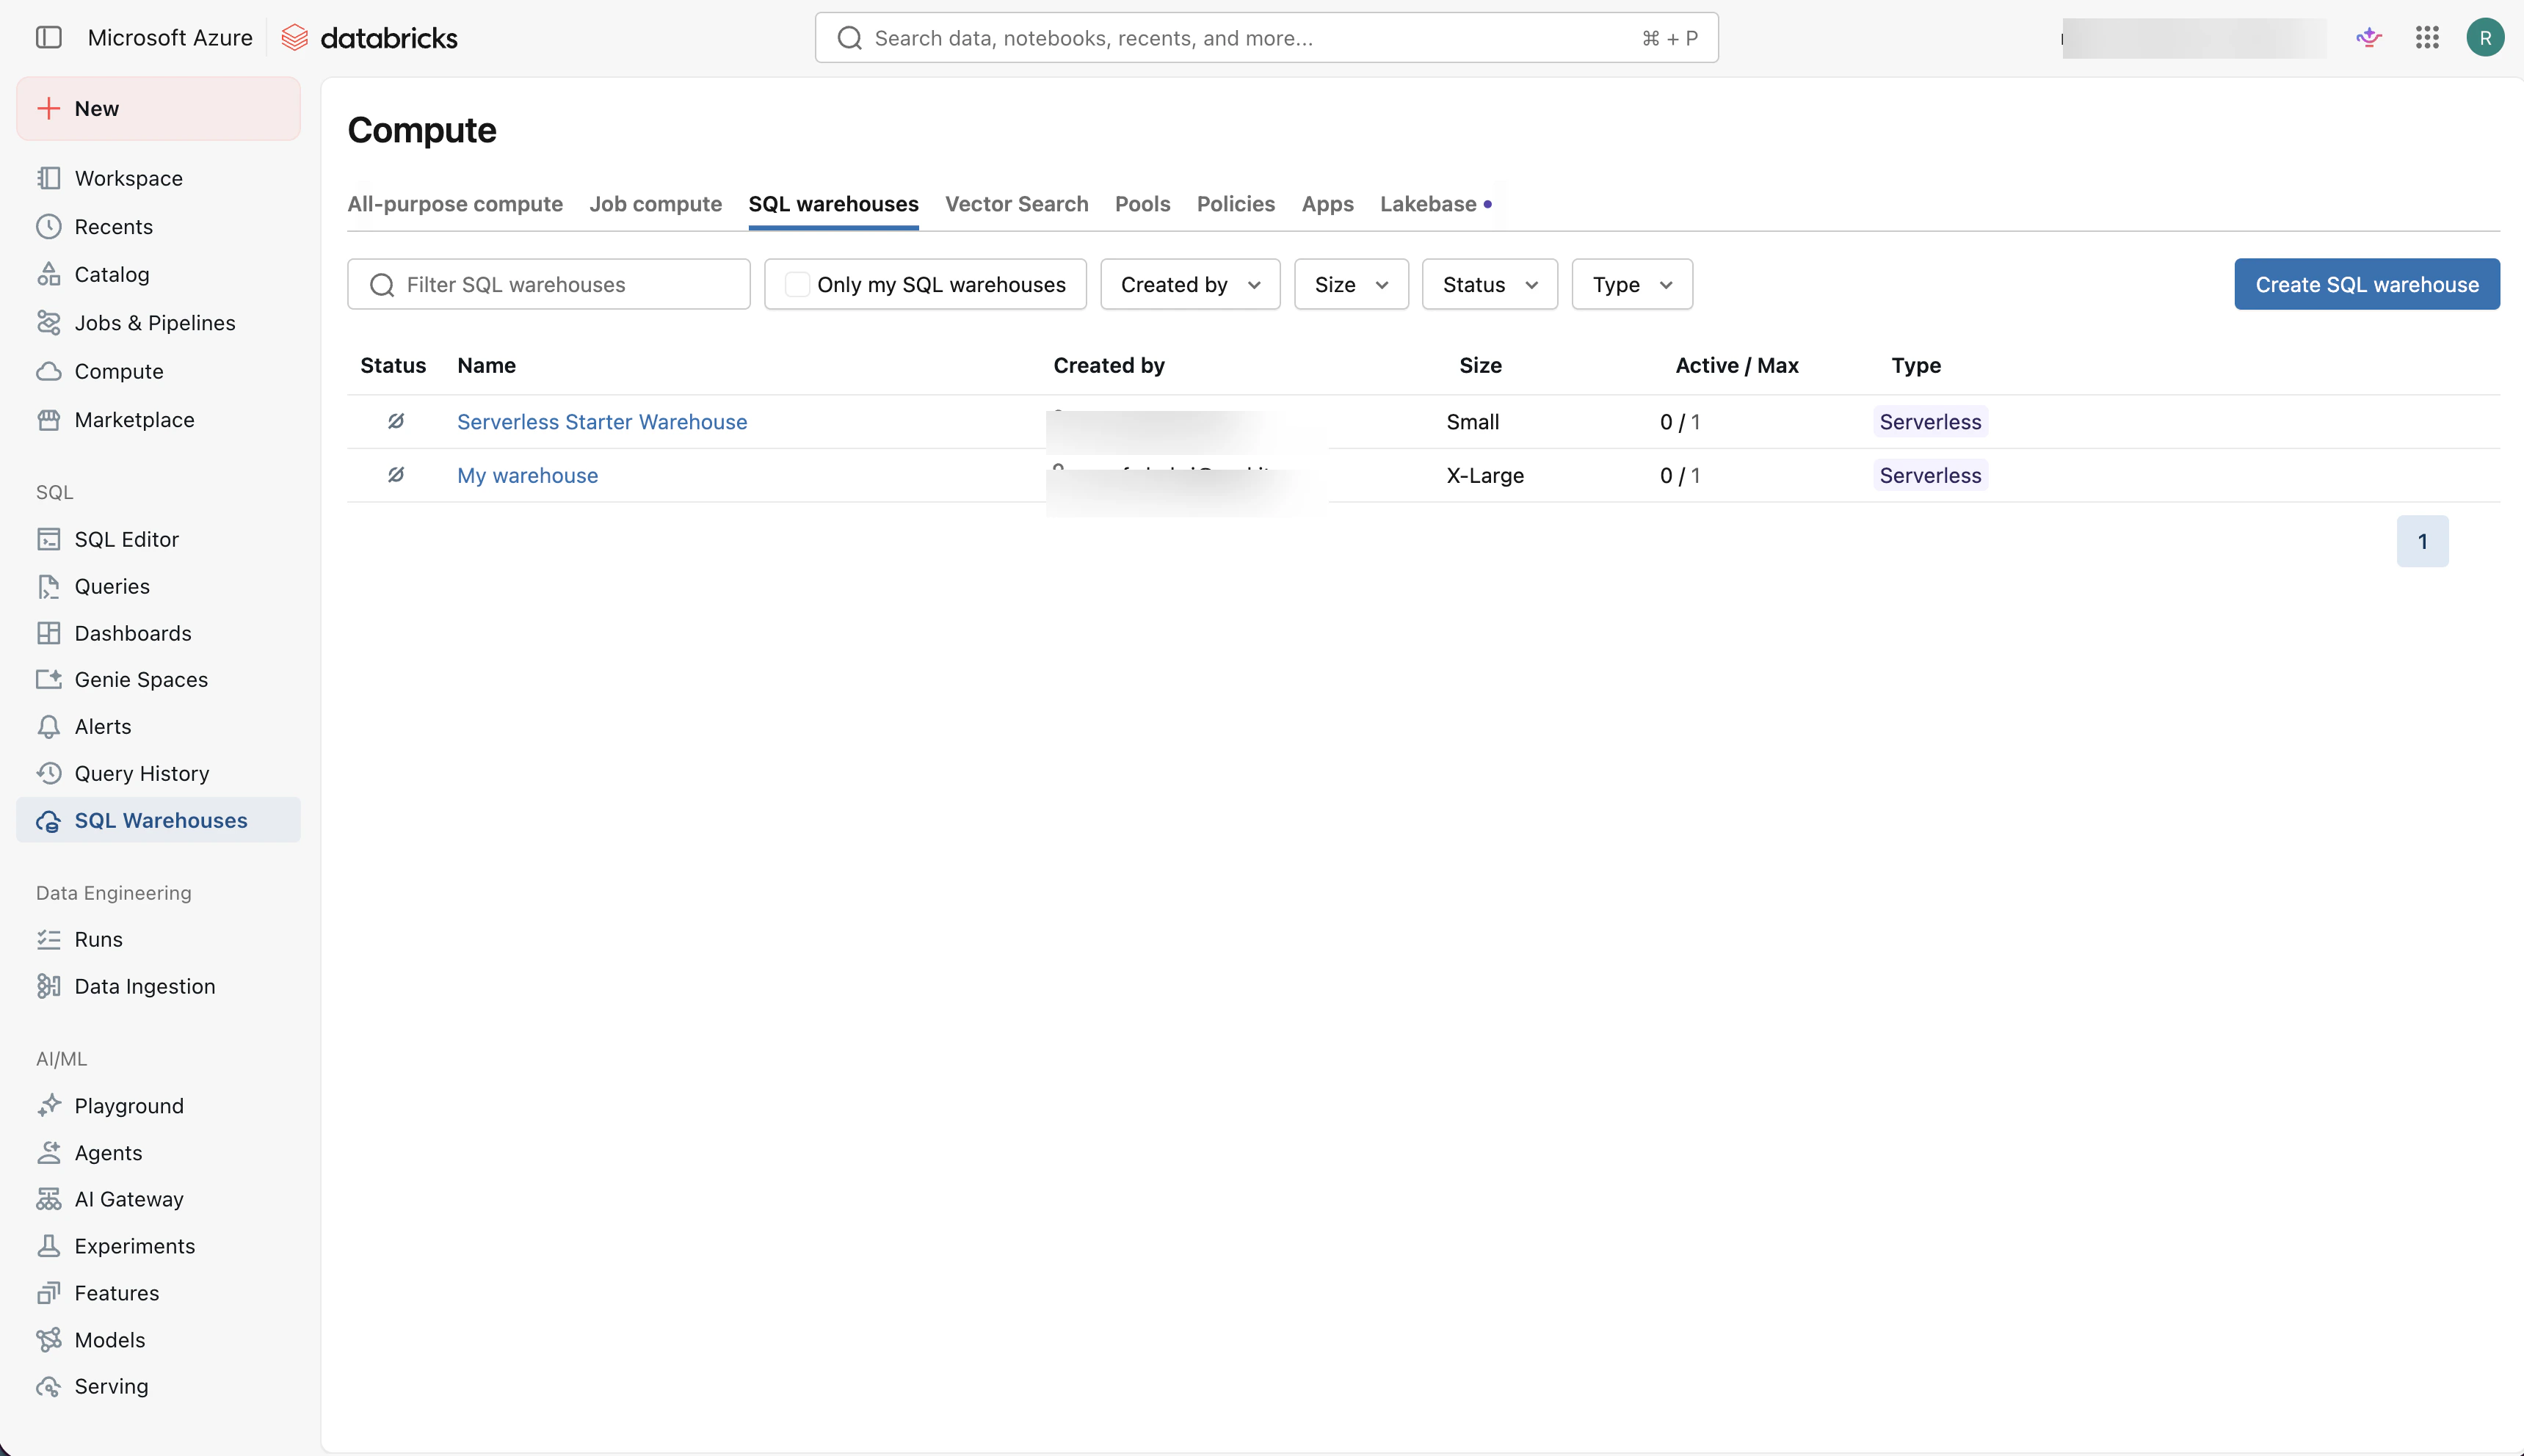Click the New button
Screen dimensions: 2524x1456
click(158, 109)
